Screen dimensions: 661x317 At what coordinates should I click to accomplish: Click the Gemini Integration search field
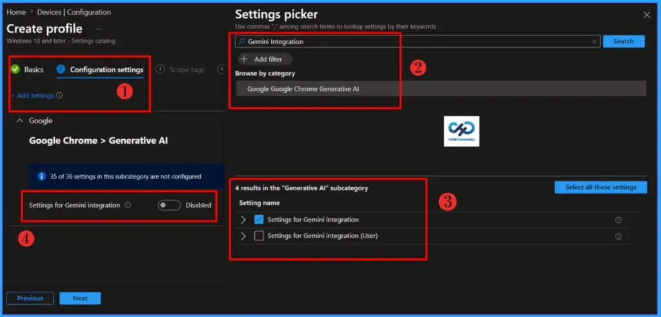(418, 41)
